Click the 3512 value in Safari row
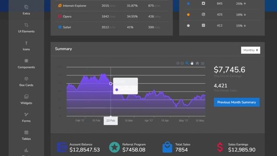The width and height of the screenshot is (277, 156). 105,27
